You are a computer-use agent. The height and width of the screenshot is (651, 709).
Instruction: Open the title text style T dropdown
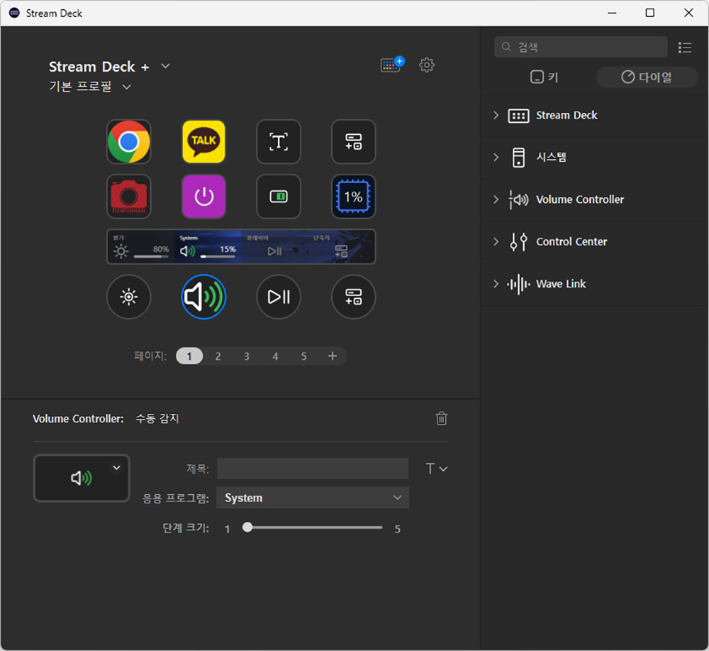(x=436, y=469)
